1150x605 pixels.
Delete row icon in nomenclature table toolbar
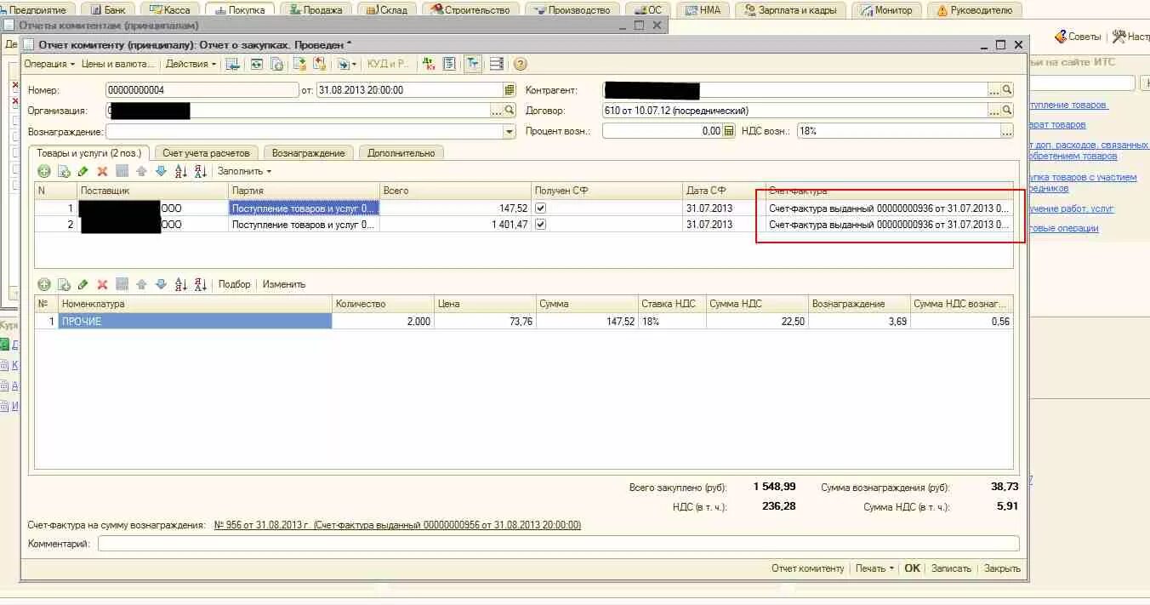click(102, 284)
